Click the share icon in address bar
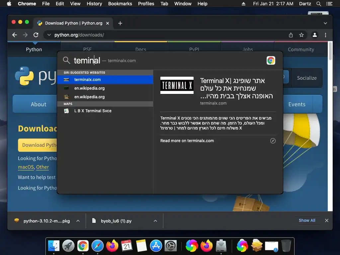 pos(291,35)
